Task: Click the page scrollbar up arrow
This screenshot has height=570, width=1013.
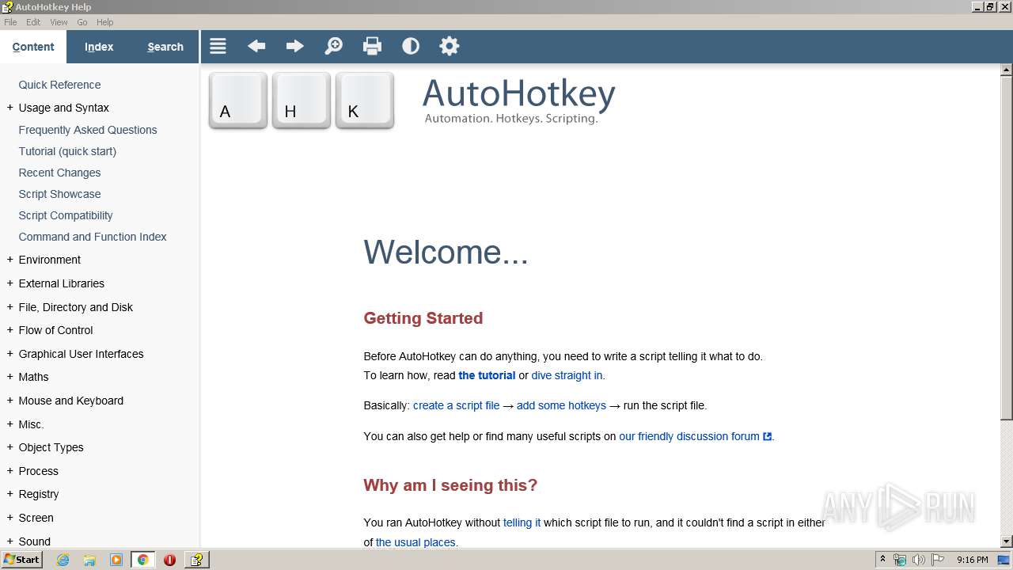Action: pos(1007,70)
